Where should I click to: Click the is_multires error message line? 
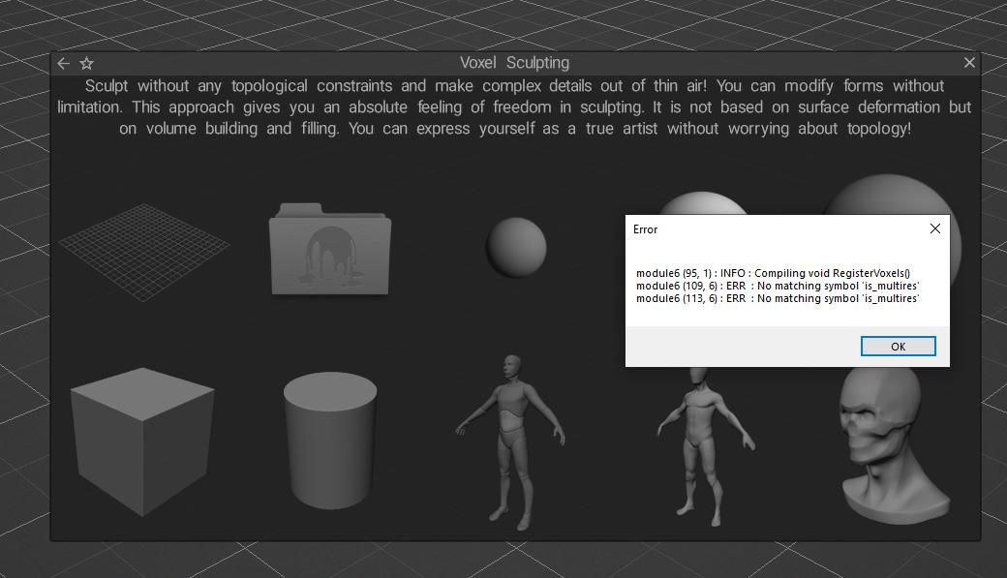(777, 286)
